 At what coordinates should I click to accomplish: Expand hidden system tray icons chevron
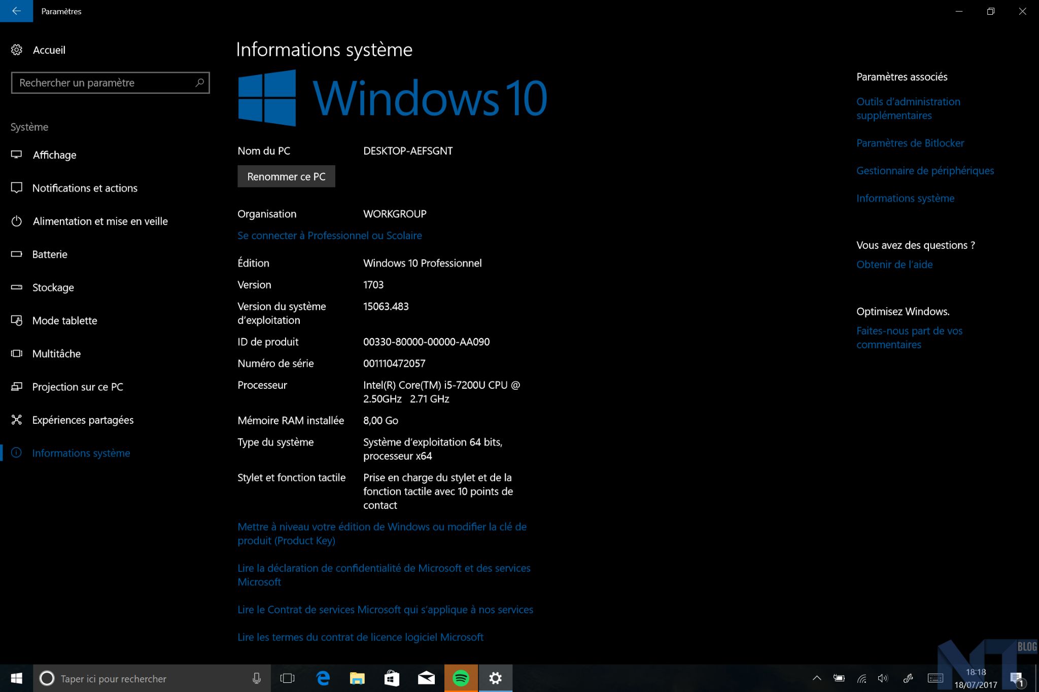(817, 678)
